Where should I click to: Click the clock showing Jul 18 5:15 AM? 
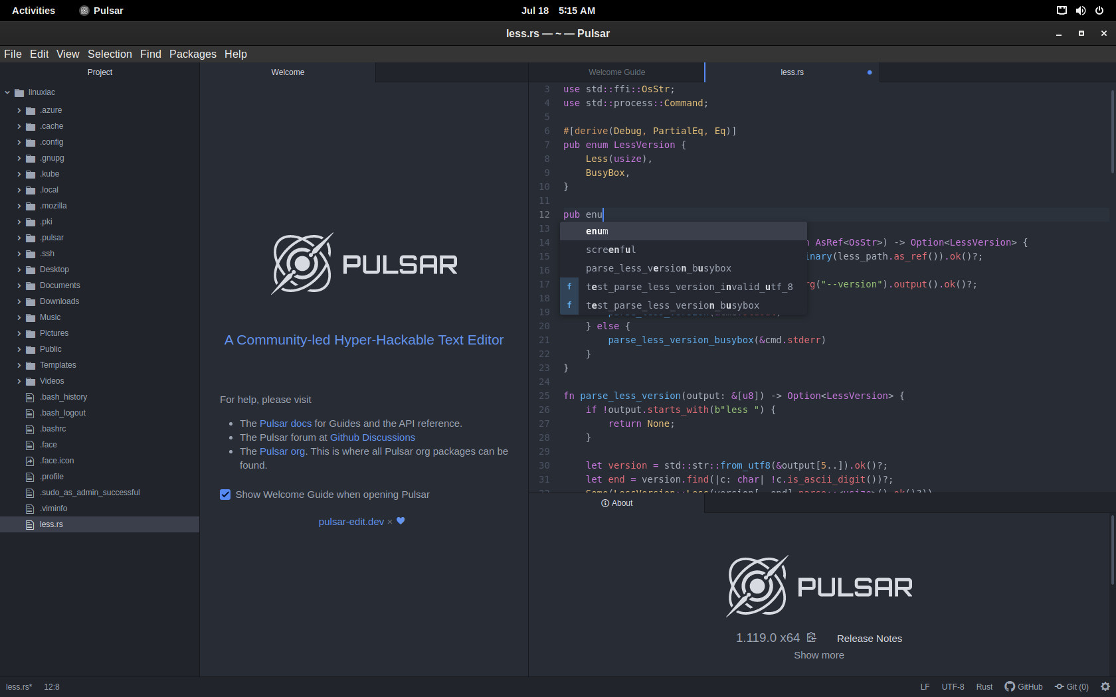(x=558, y=11)
